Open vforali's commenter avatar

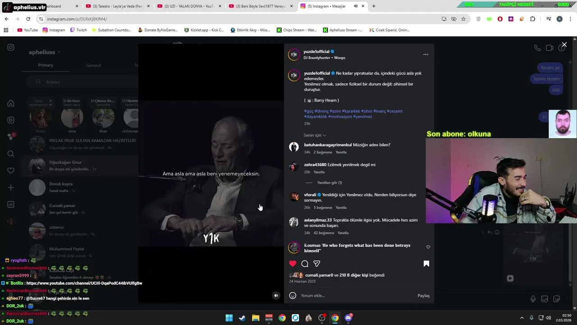(294, 197)
